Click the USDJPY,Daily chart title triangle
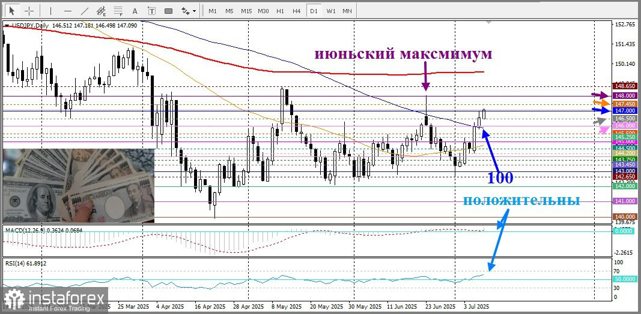641x314 pixels. (x=7, y=26)
